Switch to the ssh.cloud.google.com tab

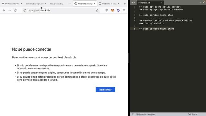35,4
